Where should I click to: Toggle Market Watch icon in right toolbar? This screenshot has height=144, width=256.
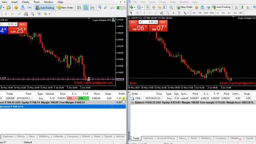pyautogui.click(x=148, y=7)
